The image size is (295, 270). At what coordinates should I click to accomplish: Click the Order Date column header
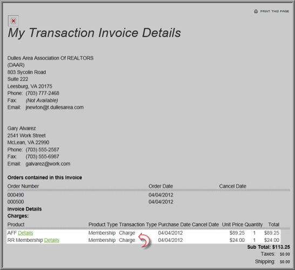tap(160, 186)
